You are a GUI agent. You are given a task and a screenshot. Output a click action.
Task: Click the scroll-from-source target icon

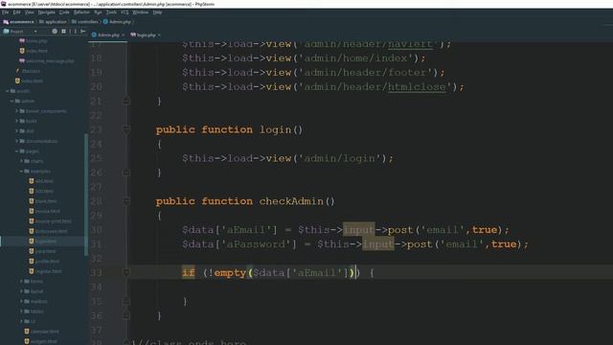(x=55, y=32)
